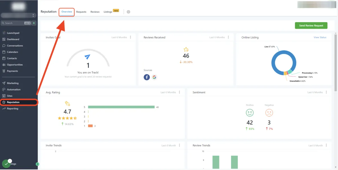Click the orange Negative sad face icon

[x=269, y=113]
